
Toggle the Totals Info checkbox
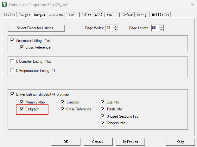[x=103, y=109]
